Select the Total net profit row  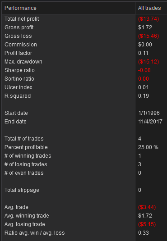(84, 19)
